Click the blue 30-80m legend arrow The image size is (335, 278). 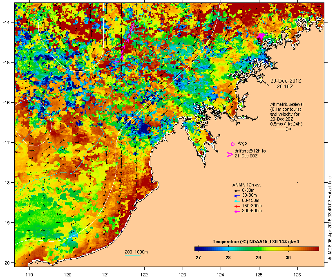click(x=237, y=196)
